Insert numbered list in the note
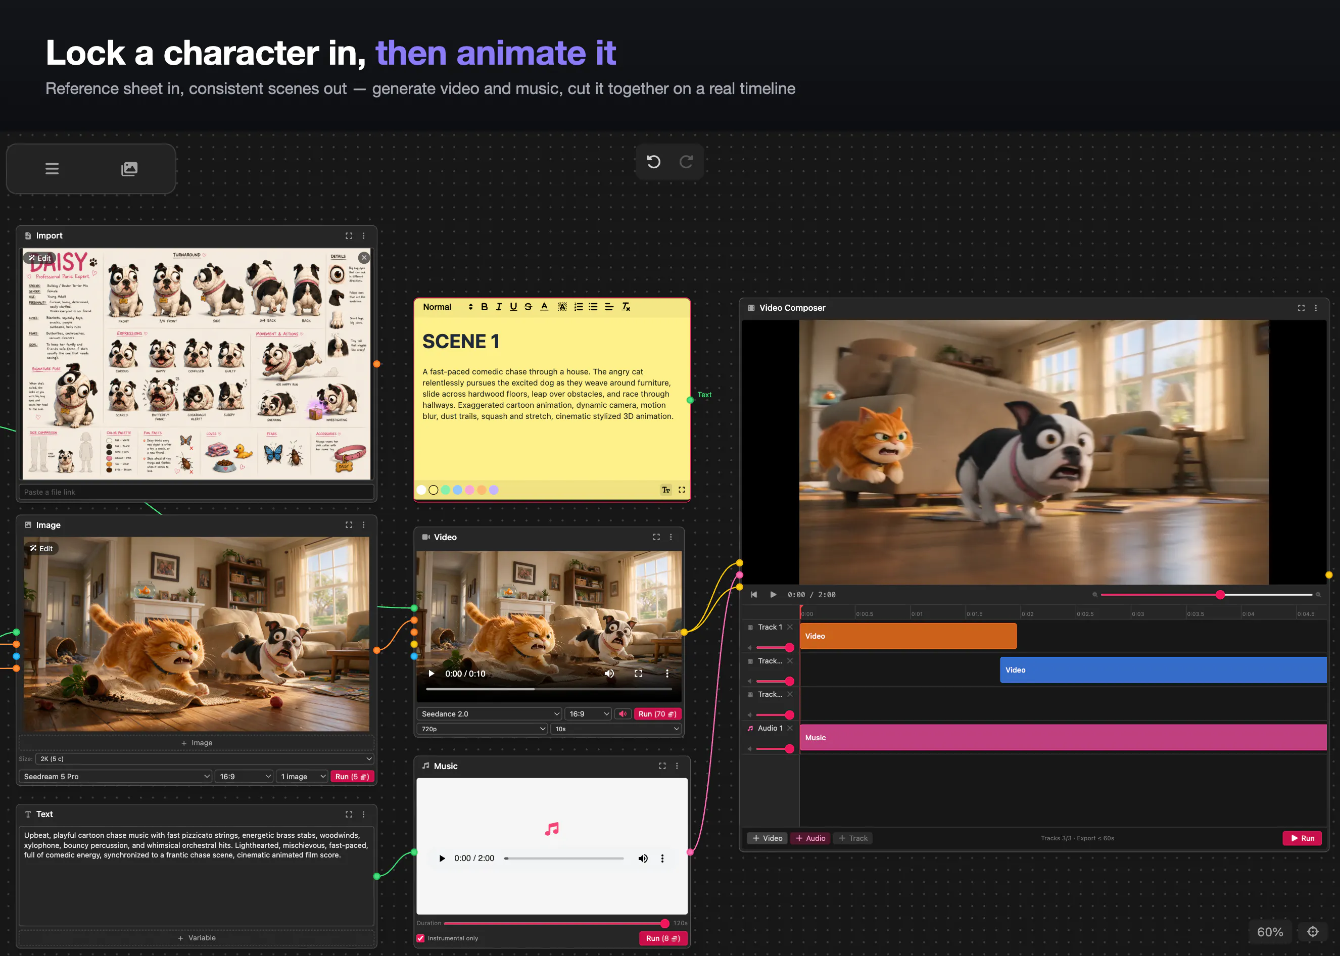Viewport: 1340px width, 956px height. coord(579,307)
